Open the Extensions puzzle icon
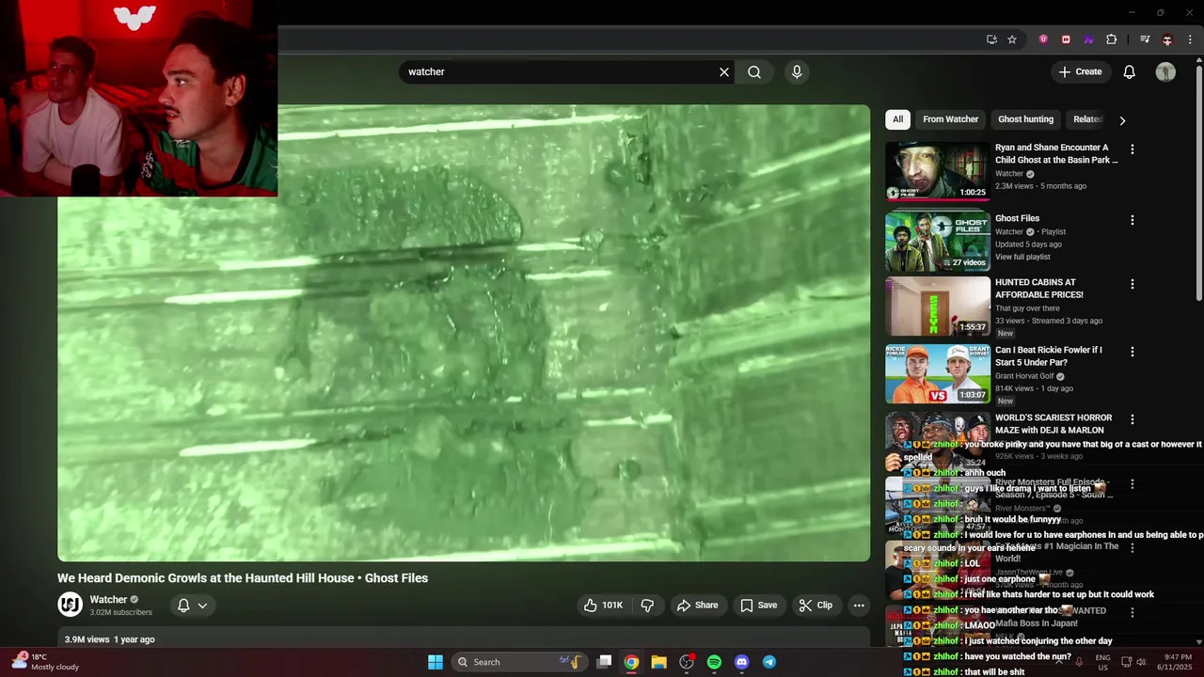 (x=1111, y=39)
